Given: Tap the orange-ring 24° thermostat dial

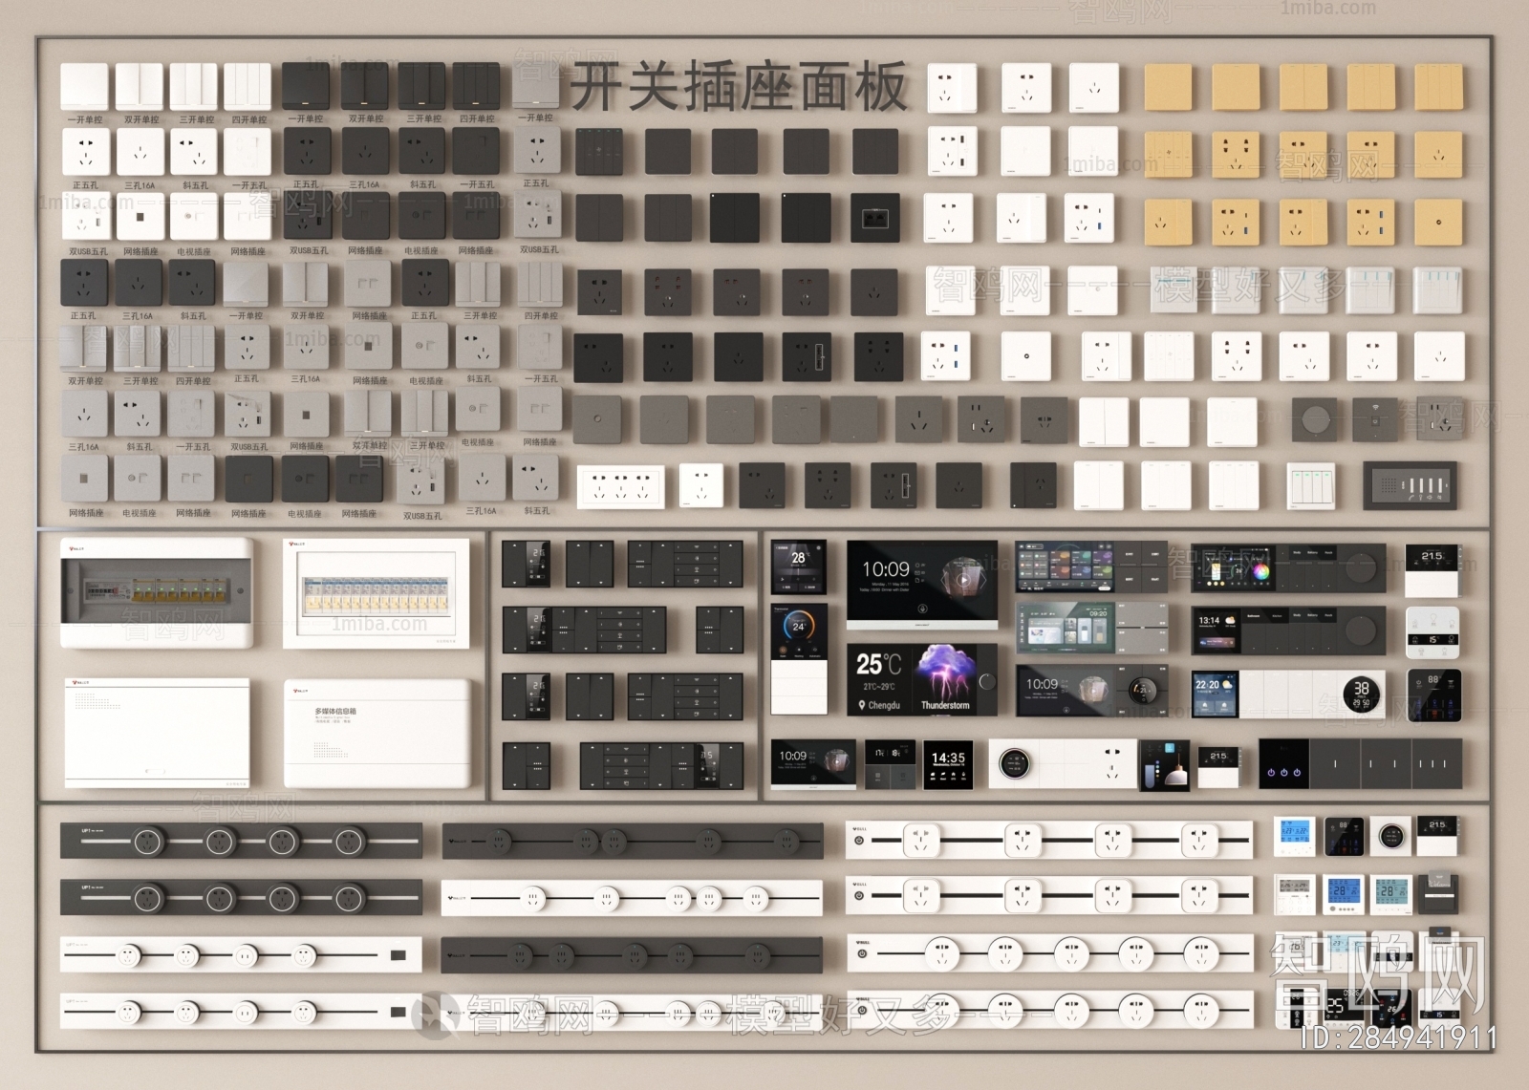Looking at the screenshot, I should click(799, 630).
